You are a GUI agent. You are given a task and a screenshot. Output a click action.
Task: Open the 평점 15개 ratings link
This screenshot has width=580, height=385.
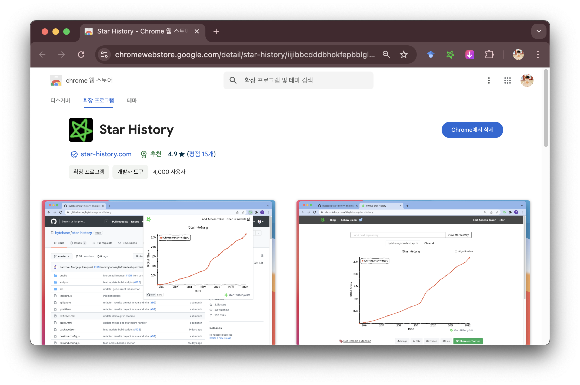coord(201,154)
